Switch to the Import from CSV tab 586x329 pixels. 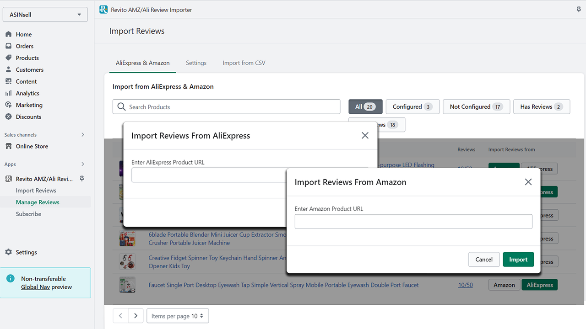coord(244,63)
